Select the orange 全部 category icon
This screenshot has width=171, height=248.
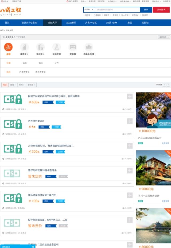coord(8,47)
